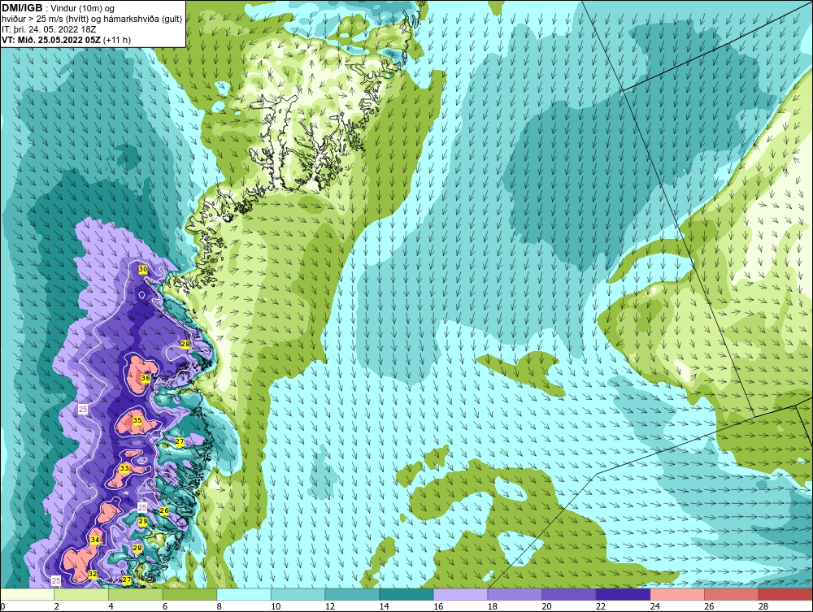
Task: Pick the green 4–6 legend swatch
Action: point(135,594)
